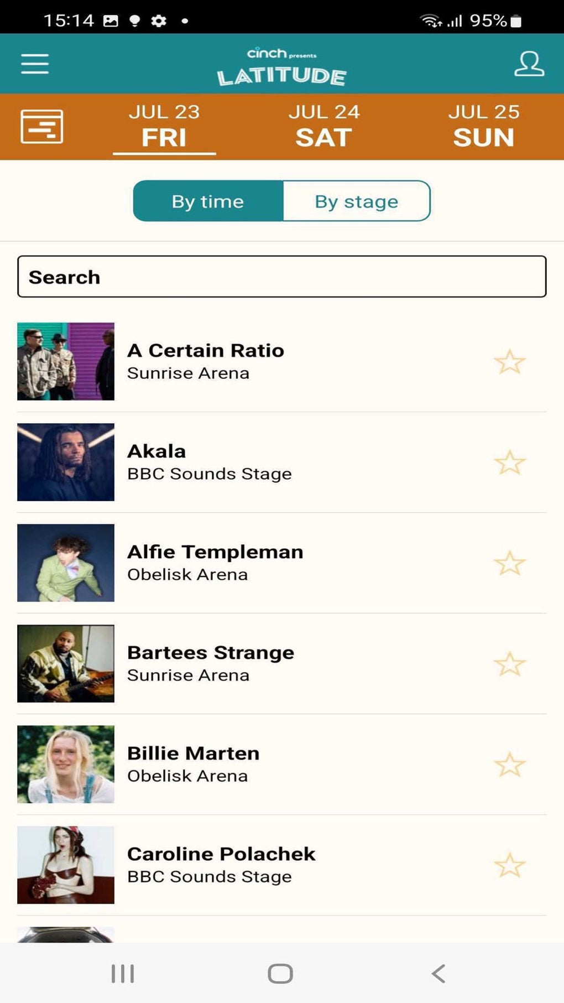The image size is (564, 1003).
Task: Toggle favorite star for Alfie Templeman
Action: pyautogui.click(x=509, y=563)
